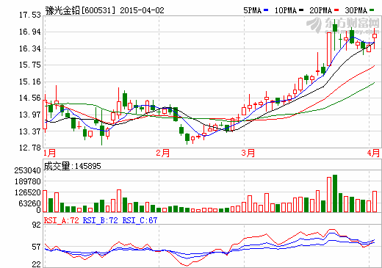This screenshot has width=382, height=268.
Task: Click the 63260 volume axis label
Action: pyautogui.click(x=29, y=203)
